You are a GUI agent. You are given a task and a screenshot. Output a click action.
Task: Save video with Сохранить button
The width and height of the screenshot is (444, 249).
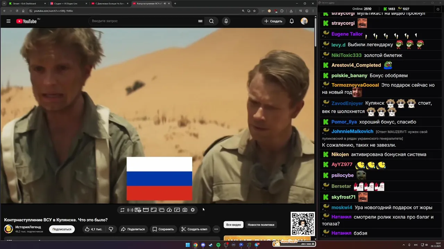point(163,229)
